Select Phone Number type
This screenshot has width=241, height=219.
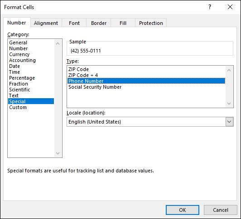pyautogui.click(x=146, y=81)
